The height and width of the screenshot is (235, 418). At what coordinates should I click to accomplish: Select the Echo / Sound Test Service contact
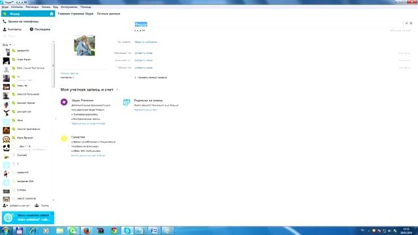tap(27, 69)
